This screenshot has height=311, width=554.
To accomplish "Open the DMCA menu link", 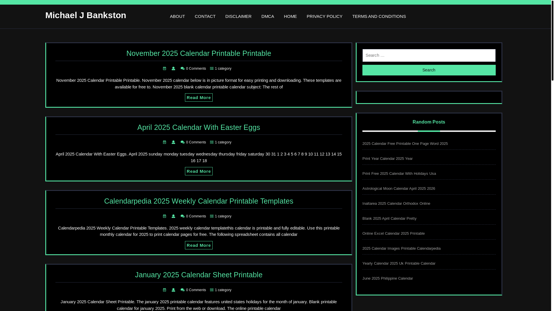I will 268,16.
